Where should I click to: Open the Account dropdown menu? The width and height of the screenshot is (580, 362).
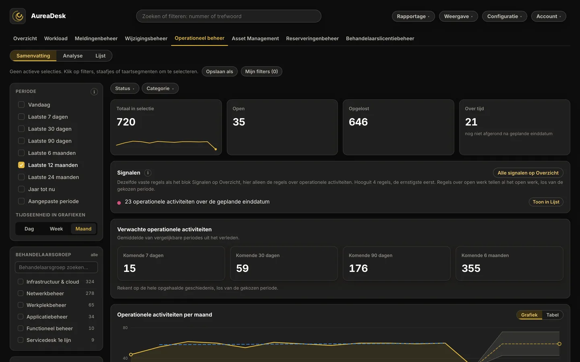[x=549, y=16]
